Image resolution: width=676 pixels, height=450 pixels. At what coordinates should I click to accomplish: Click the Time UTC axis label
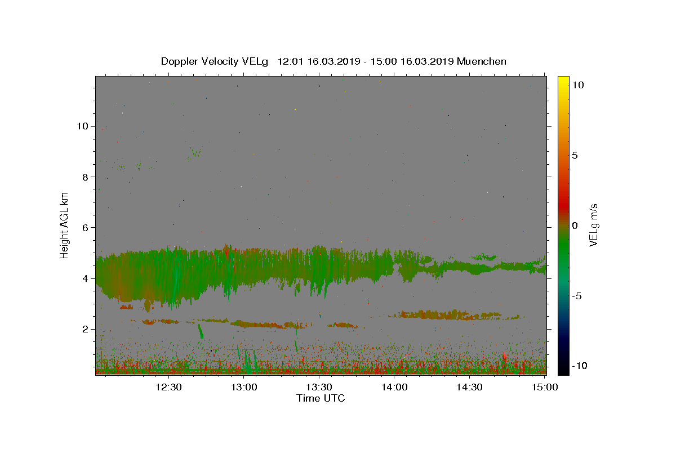[321, 398]
